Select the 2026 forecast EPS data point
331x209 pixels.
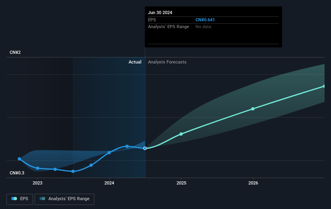coord(253,109)
